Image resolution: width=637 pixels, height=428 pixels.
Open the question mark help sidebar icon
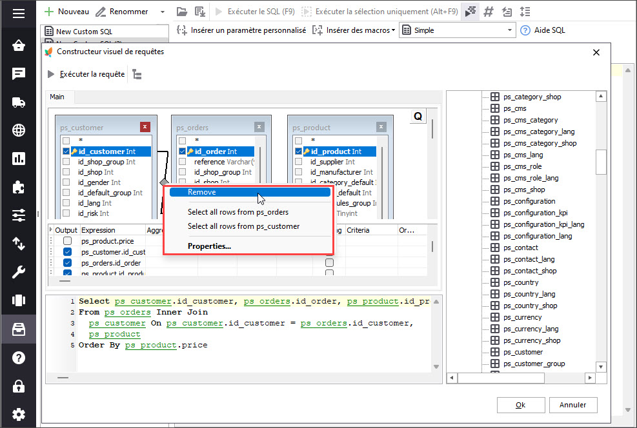coord(19,358)
